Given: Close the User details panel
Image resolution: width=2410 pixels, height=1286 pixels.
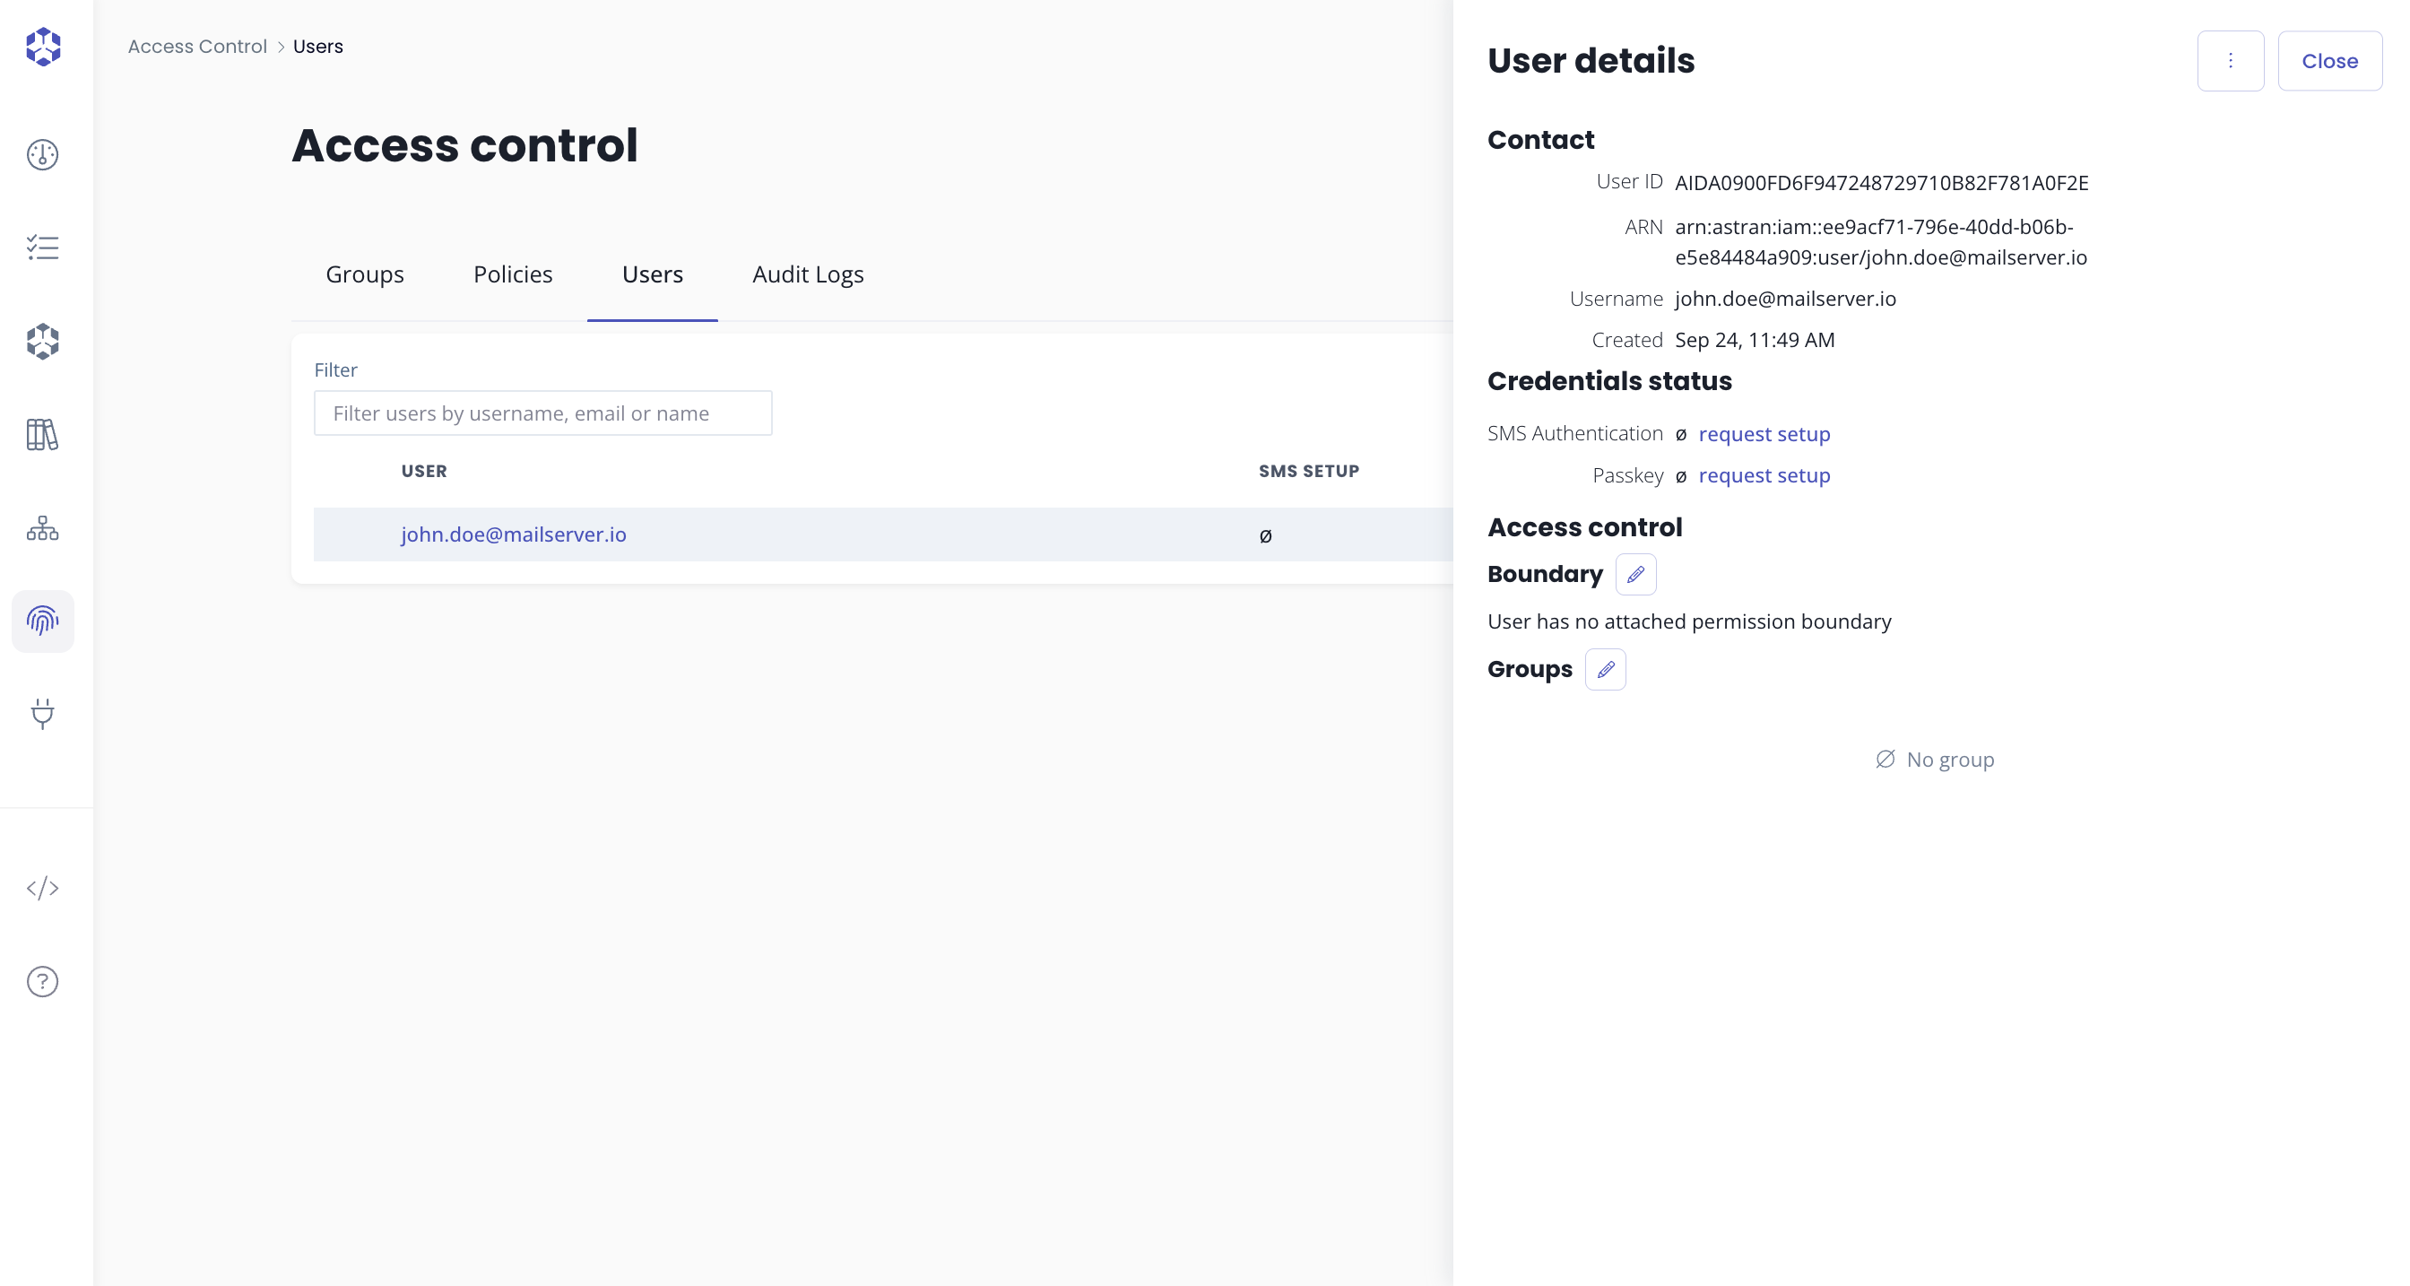Looking at the screenshot, I should (2329, 61).
